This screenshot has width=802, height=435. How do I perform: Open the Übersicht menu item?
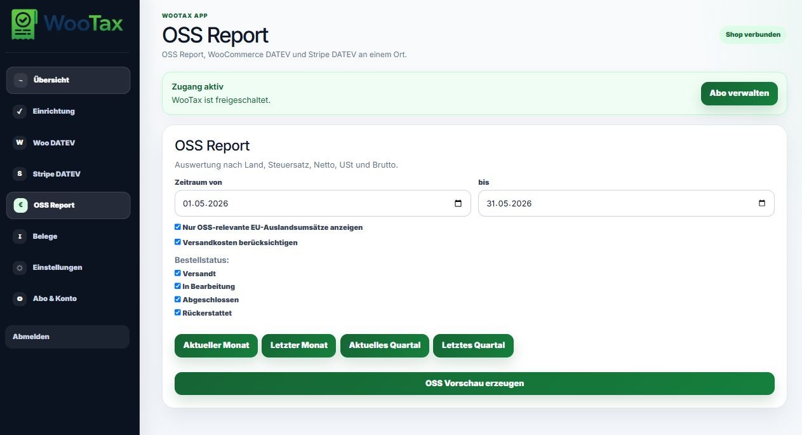point(68,81)
